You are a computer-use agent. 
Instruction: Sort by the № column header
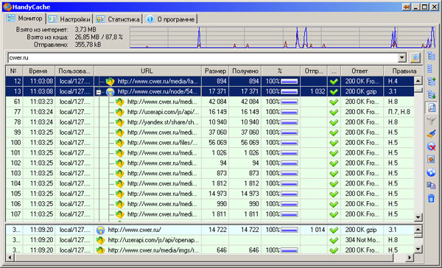coord(14,71)
